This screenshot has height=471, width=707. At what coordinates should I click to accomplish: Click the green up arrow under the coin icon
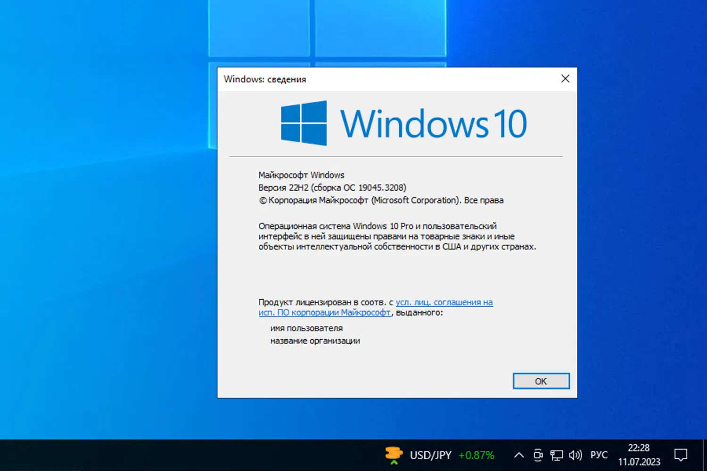point(394,463)
